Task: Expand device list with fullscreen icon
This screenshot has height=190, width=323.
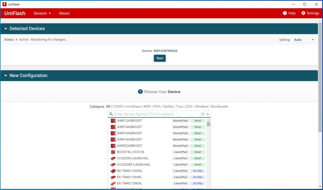Action: tap(203, 114)
